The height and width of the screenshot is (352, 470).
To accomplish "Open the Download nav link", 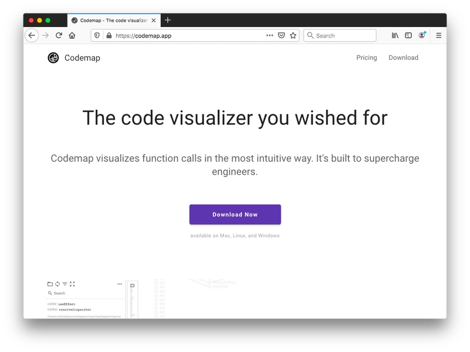I will pos(403,57).
